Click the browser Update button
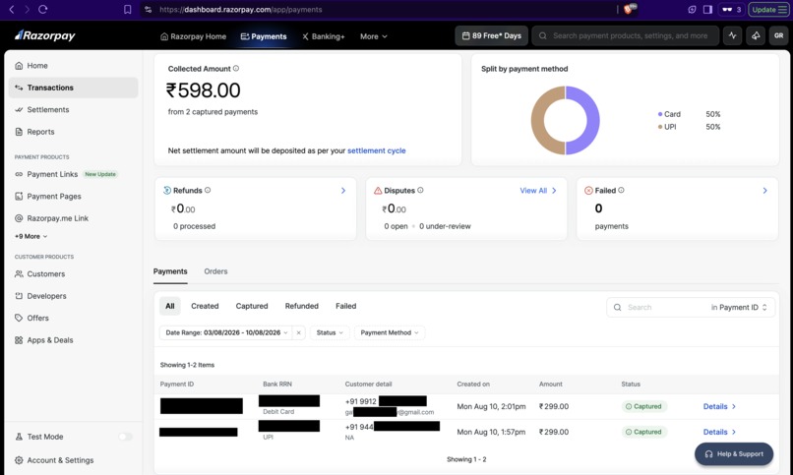The height and width of the screenshot is (475, 793). point(767,9)
